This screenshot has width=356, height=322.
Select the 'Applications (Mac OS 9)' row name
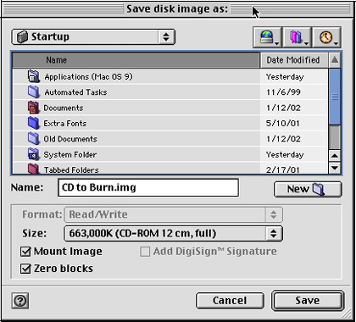click(88, 77)
